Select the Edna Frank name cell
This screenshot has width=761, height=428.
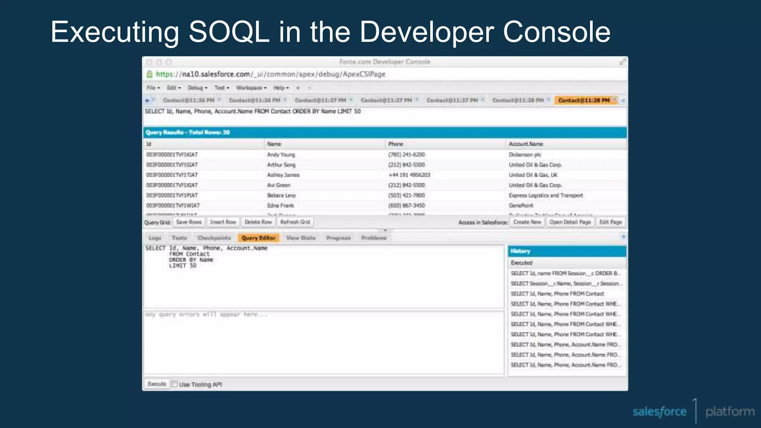(x=280, y=205)
